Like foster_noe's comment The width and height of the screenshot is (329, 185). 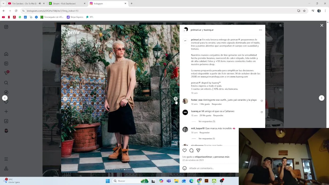pyautogui.click(x=262, y=101)
